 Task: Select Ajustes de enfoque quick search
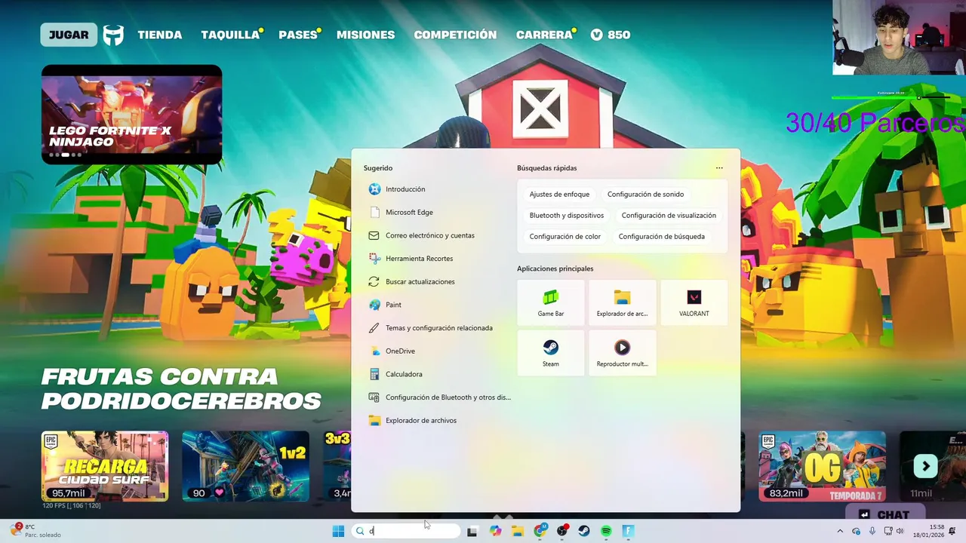coord(559,195)
